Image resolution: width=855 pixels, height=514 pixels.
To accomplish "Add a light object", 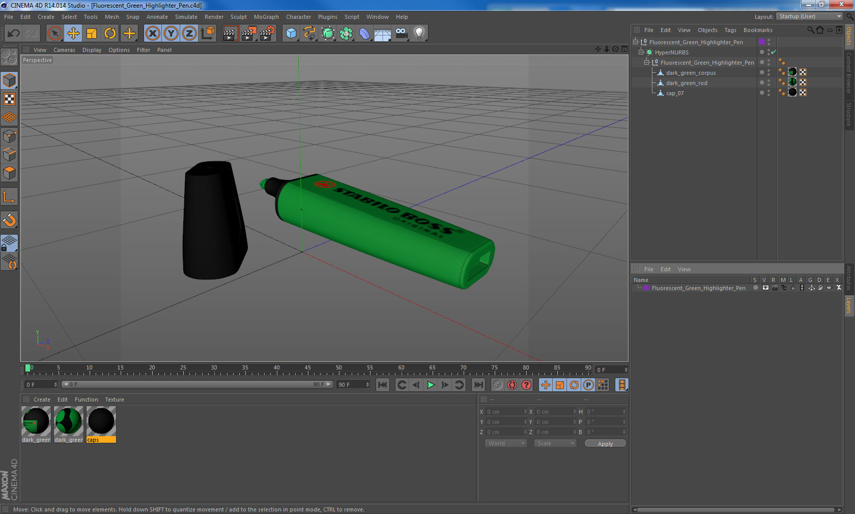I will pyautogui.click(x=419, y=34).
